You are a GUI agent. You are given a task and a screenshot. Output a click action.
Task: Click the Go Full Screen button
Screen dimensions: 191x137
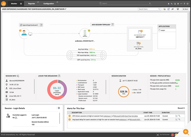[163, 135]
